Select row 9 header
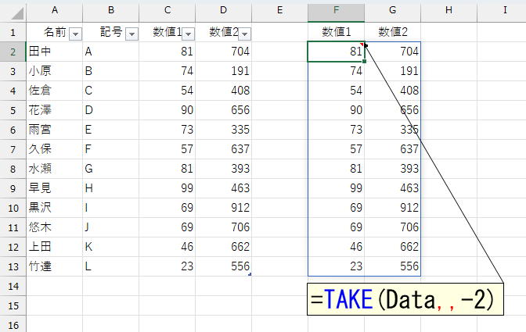The height and width of the screenshot is (332, 526). click(x=13, y=188)
